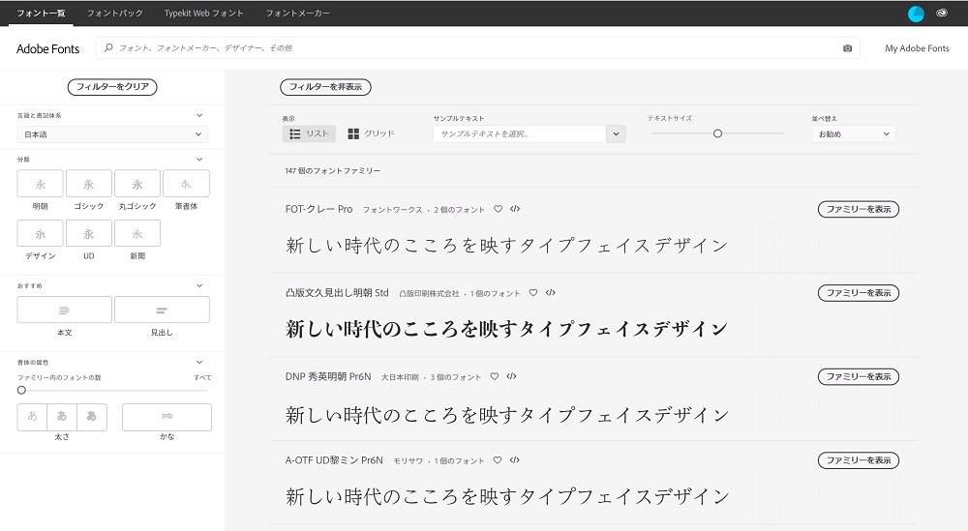Open the FOT-クレー Pro font name

tap(318, 209)
